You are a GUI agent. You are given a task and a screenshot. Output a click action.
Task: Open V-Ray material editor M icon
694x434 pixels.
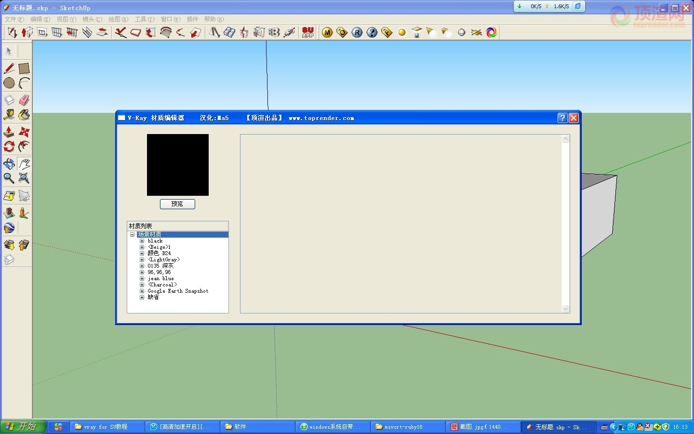pos(327,32)
